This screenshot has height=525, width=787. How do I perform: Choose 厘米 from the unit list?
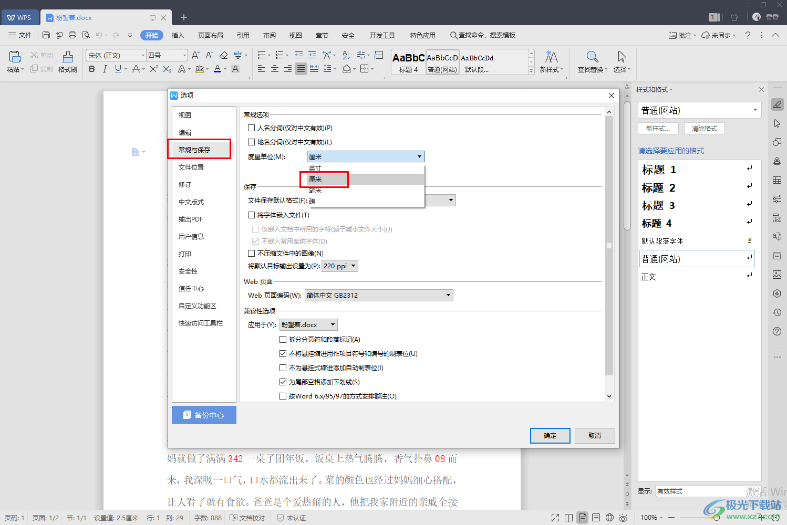tap(365, 180)
